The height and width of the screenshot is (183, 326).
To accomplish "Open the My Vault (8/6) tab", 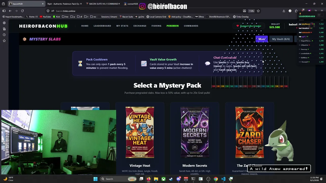I will click(281, 39).
